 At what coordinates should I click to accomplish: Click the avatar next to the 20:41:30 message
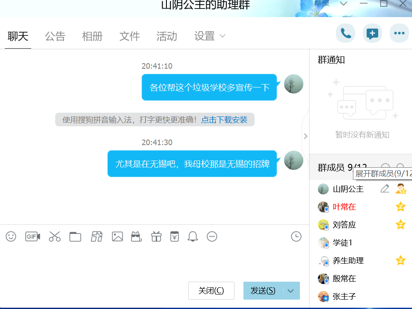pos(293,160)
